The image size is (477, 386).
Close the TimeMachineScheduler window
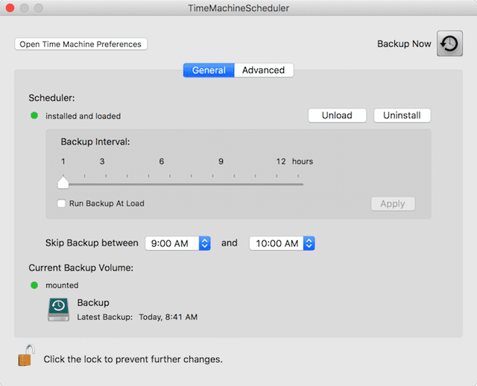coord(9,8)
